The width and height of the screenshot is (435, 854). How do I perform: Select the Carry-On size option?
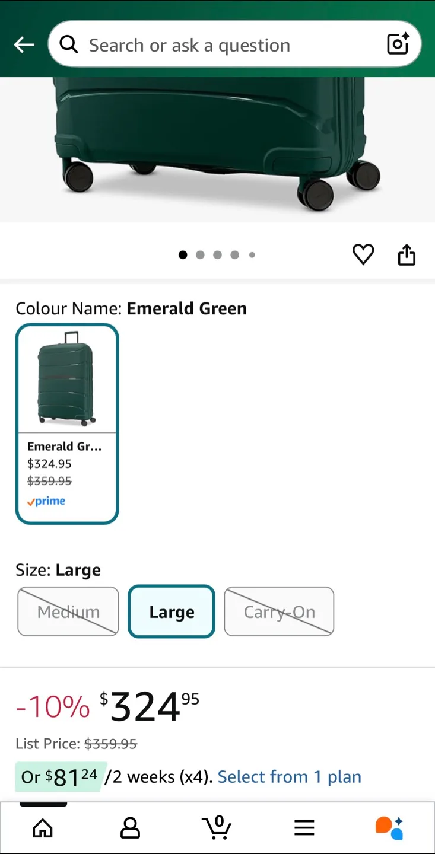(x=279, y=611)
